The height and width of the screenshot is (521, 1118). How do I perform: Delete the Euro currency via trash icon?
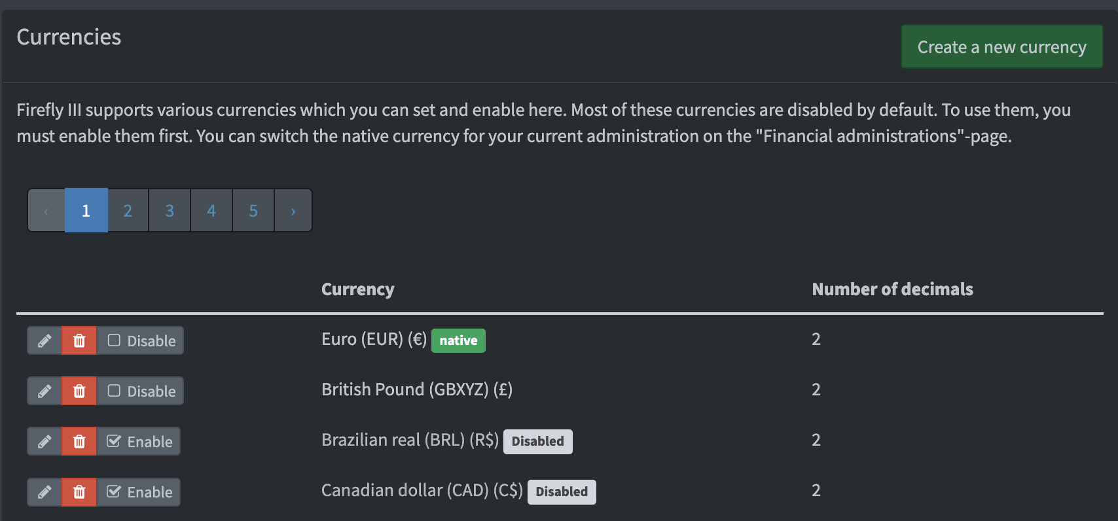tap(79, 340)
